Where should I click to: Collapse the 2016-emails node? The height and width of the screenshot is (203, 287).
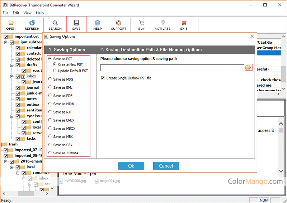coord(6,161)
